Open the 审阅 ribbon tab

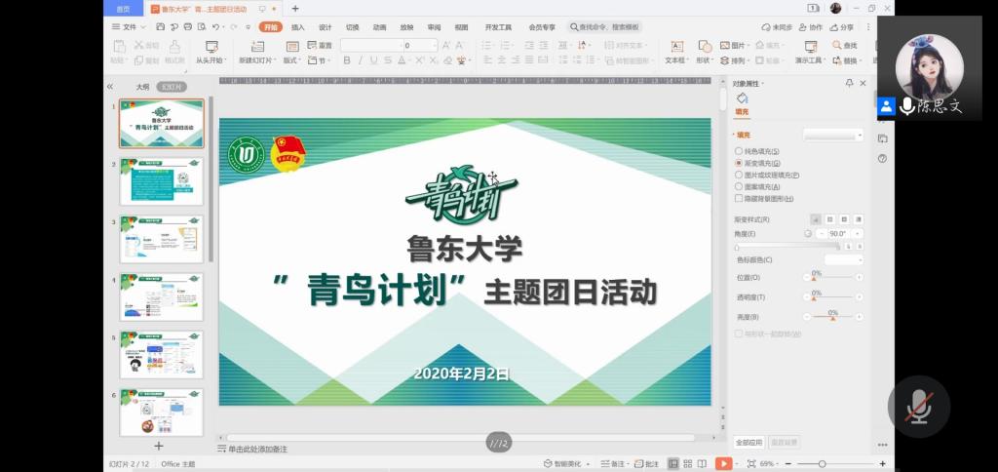pos(434,27)
